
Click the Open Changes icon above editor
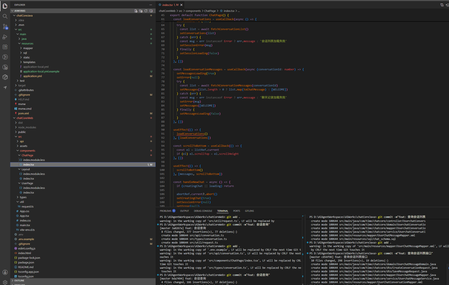(x=442, y=5)
